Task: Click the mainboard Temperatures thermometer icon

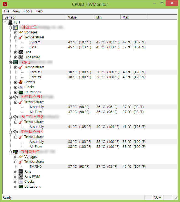Action: pyautogui.click(x=21, y=37)
